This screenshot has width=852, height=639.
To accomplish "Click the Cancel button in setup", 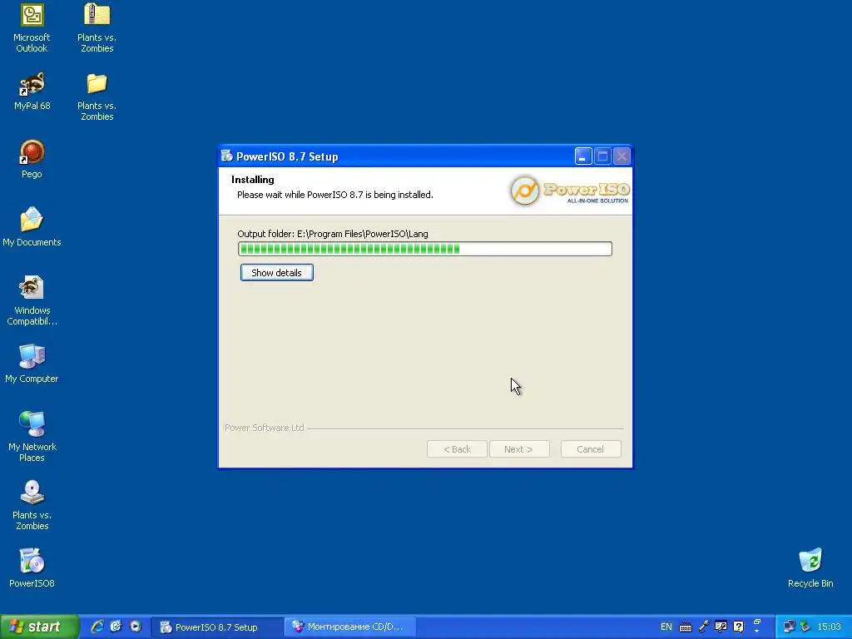I will (x=590, y=449).
